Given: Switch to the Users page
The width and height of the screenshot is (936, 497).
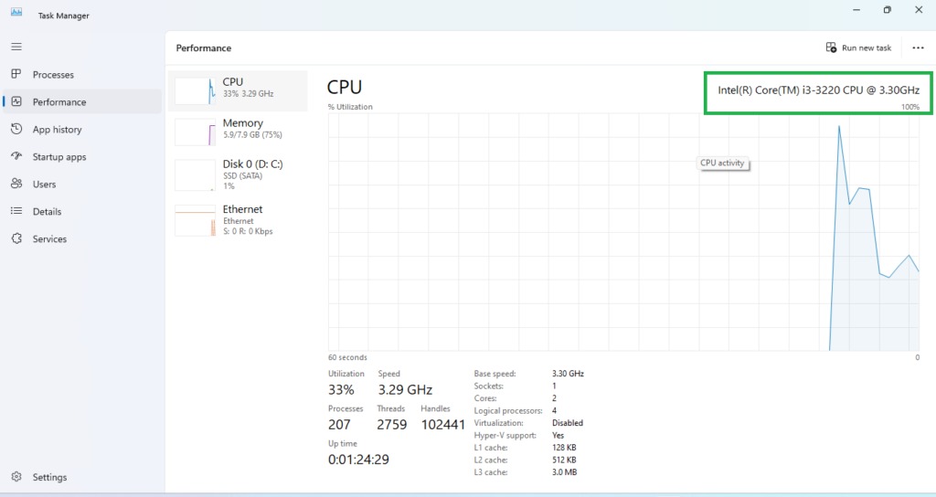Looking at the screenshot, I should 44,185.
